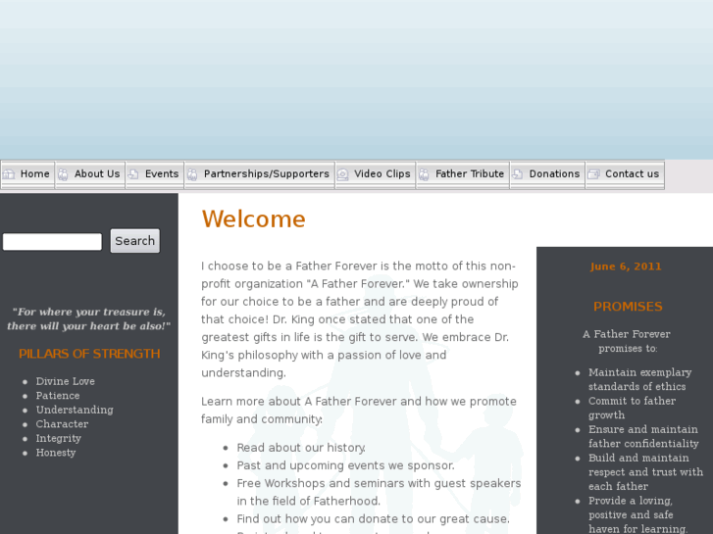Viewport: 713px width, 534px height.
Task: Click the Integrity list item
Action: pos(59,439)
